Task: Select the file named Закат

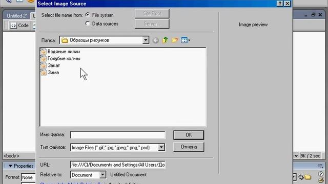Action: click(x=54, y=65)
